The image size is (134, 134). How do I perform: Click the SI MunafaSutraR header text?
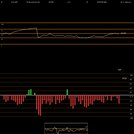point(33,2)
